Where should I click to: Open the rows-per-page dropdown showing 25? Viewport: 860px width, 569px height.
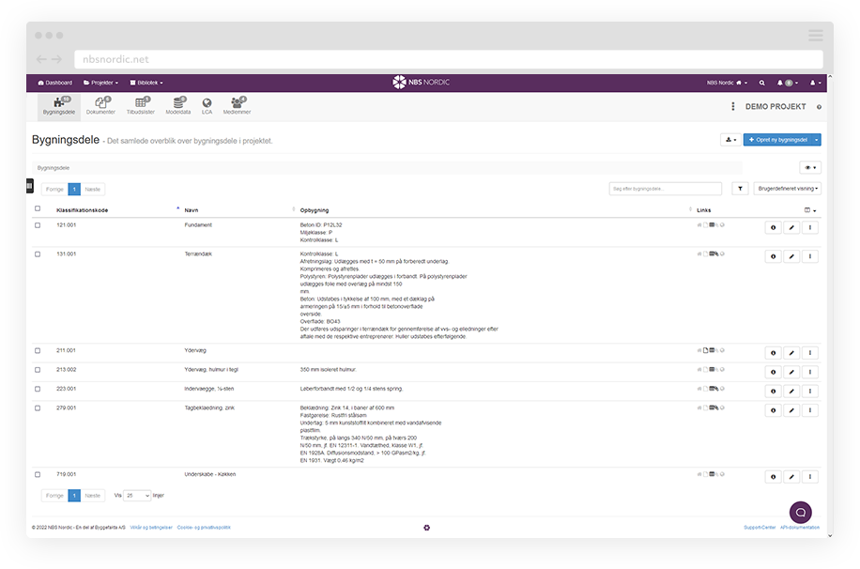tap(137, 495)
